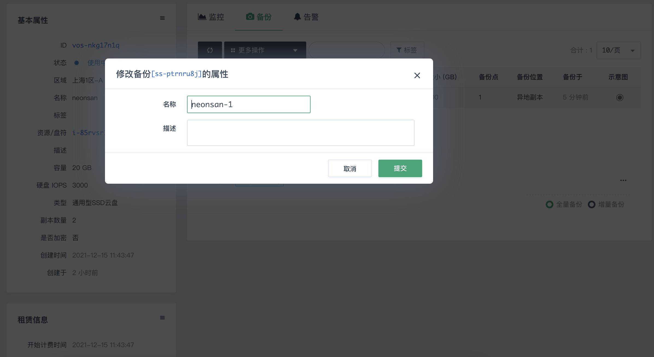Click the 名称 input field with neonsan-1
The width and height of the screenshot is (654, 357).
(x=249, y=104)
